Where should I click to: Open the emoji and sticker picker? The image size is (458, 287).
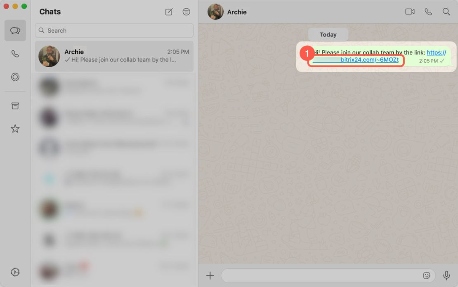click(x=427, y=275)
